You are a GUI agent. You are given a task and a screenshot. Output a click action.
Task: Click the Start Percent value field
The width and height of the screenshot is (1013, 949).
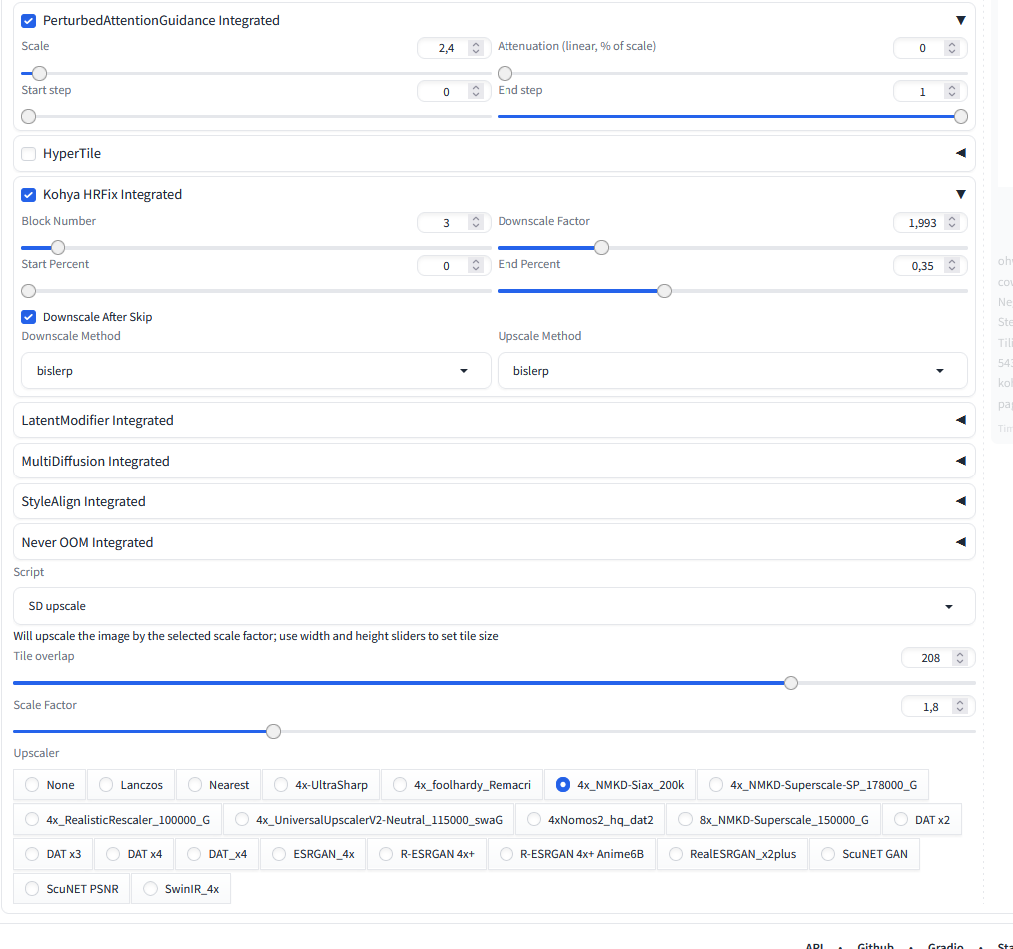coord(454,266)
